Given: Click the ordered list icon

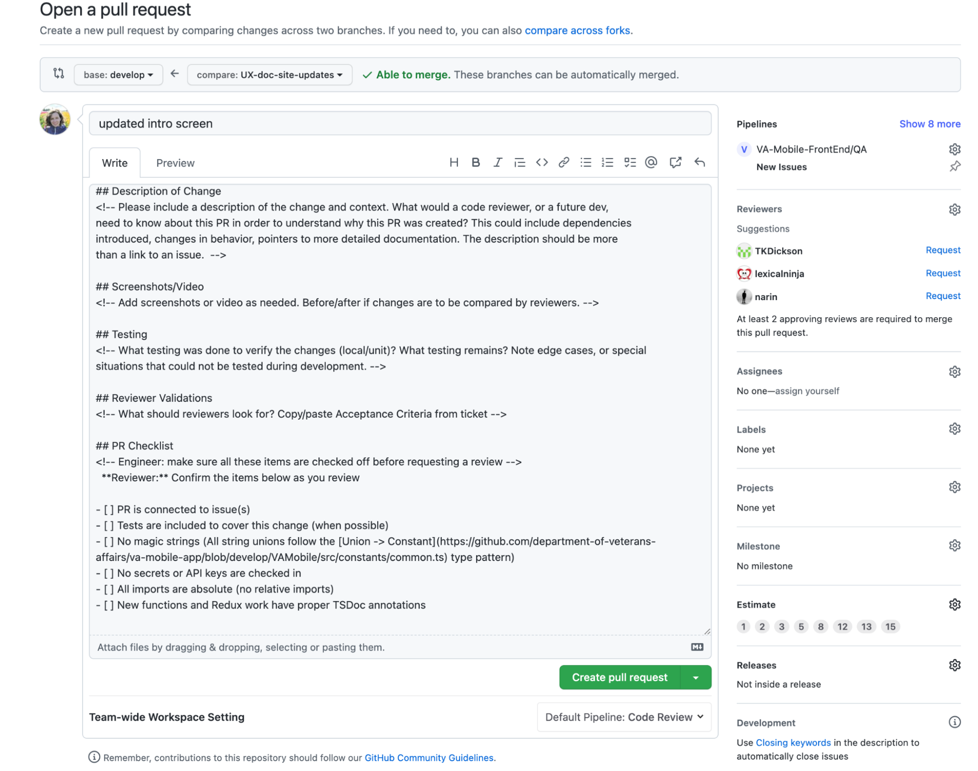Looking at the screenshot, I should click(x=607, y=163).
